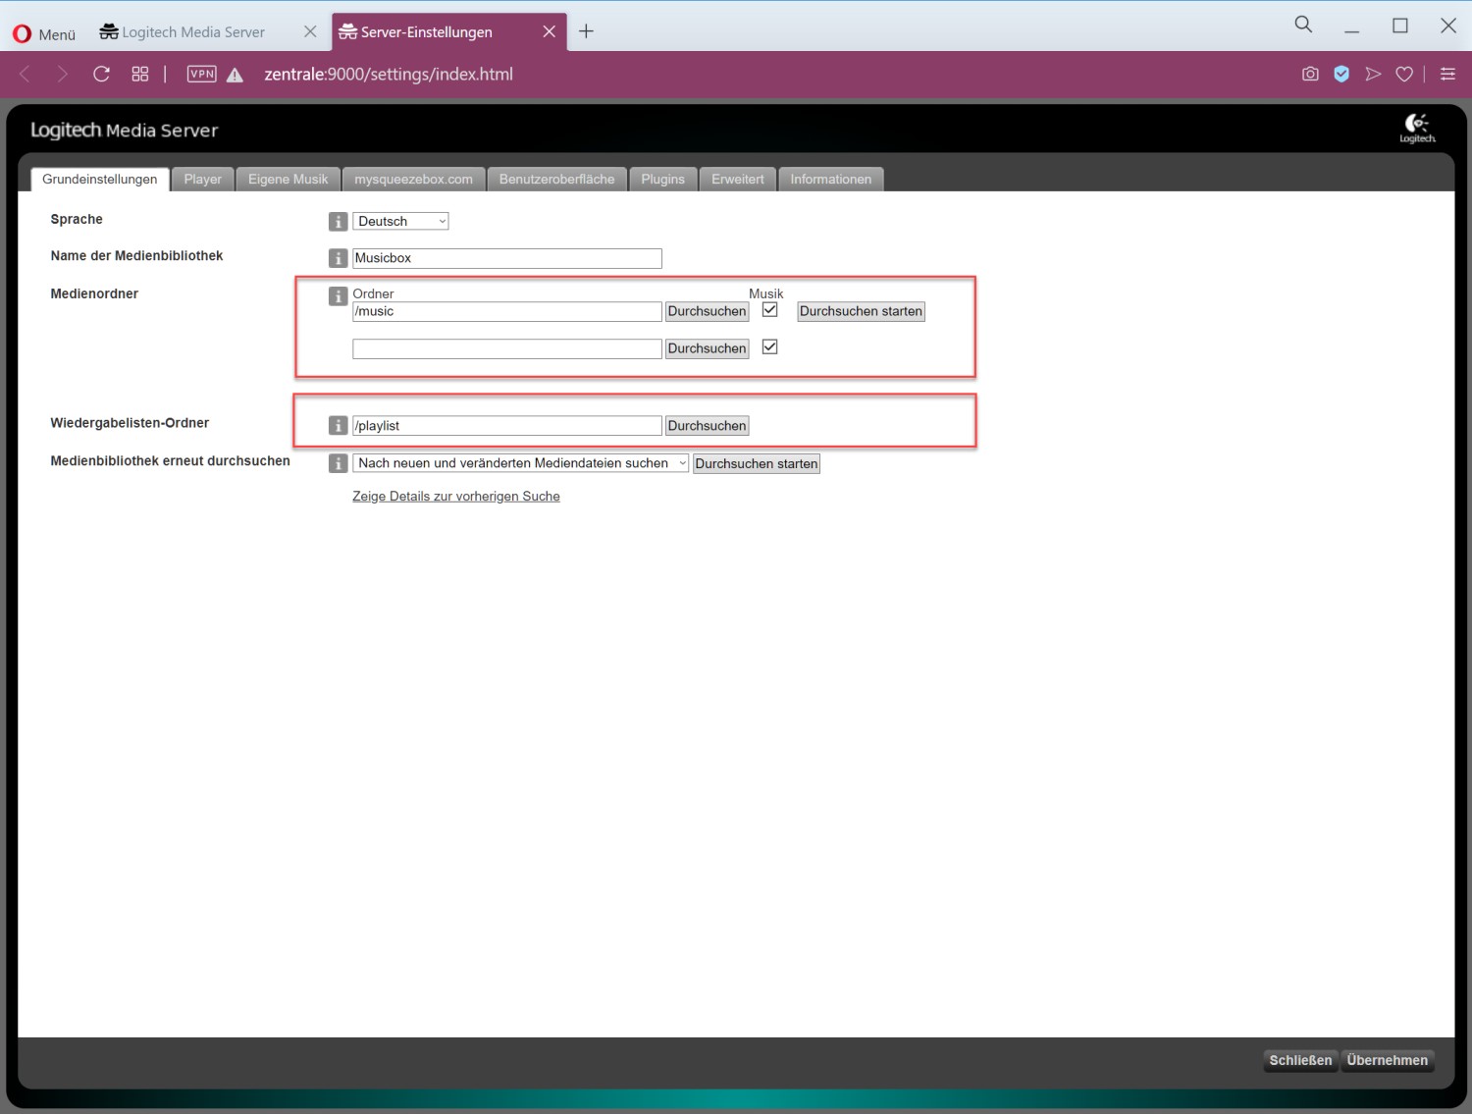This screenshot has height=1114, width=1472.
Task: Open the mysqueezebox.com tab
Action: [x=414, y=180]
